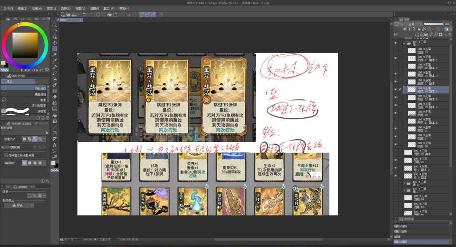Open the 选择(S) menu
Image resolution: width=456 pixels, height=247 pixels.
tap(66, 8)
